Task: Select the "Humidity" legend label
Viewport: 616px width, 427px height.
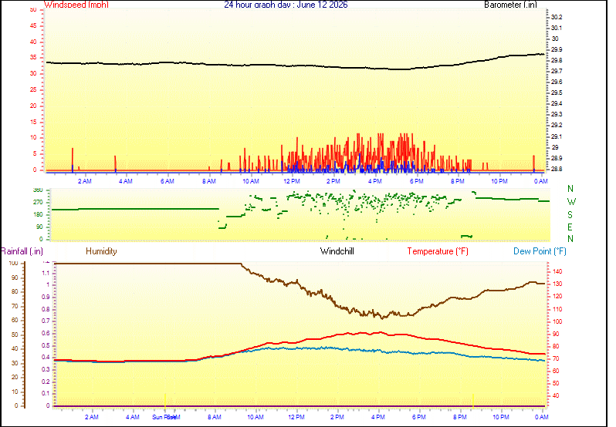Action: pos(101,251)
